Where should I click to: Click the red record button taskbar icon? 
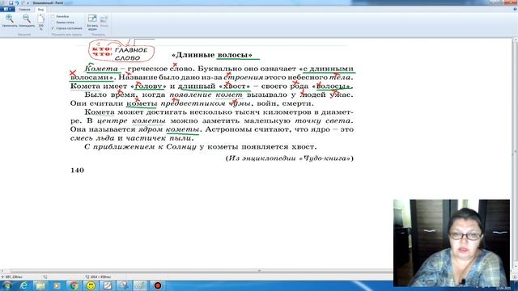point(158,285)
